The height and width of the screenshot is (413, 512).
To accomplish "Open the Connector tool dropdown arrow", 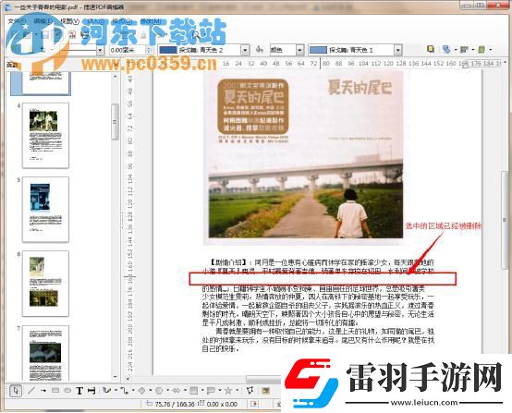I will pyautogui.click(x=133, y=390).
